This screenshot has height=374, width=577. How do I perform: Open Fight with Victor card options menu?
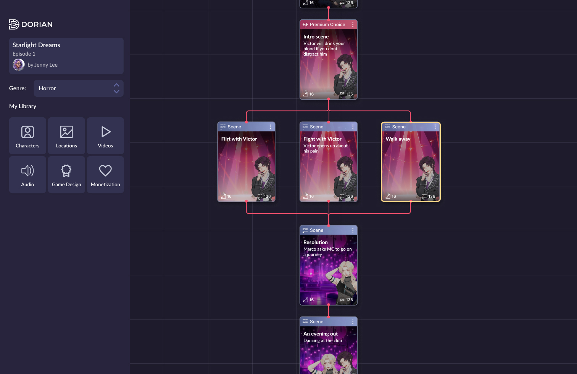pos(353,127)
